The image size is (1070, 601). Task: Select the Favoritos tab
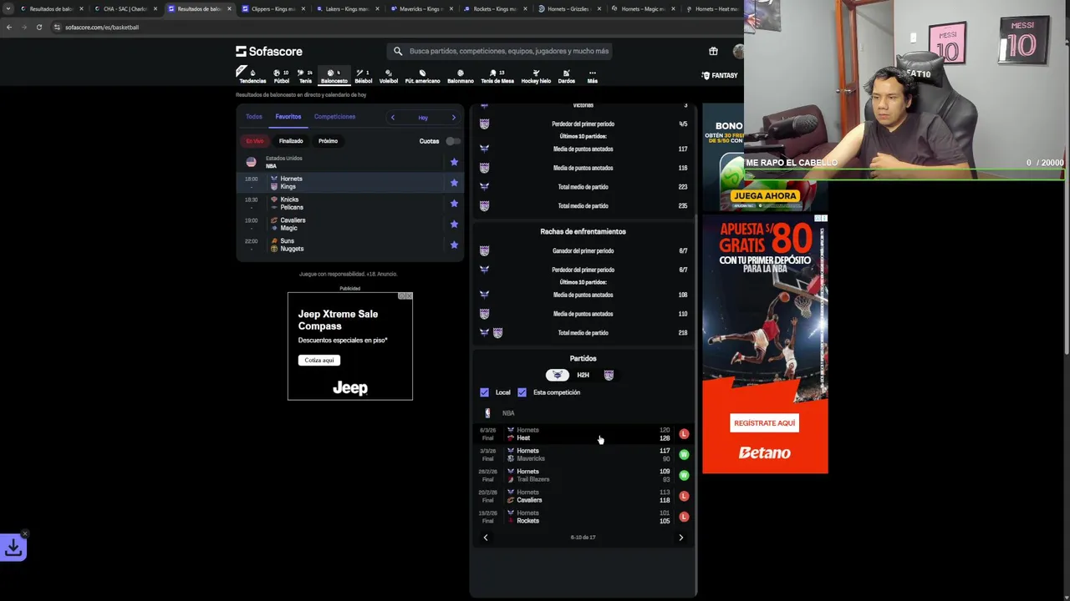pos(288,117)
